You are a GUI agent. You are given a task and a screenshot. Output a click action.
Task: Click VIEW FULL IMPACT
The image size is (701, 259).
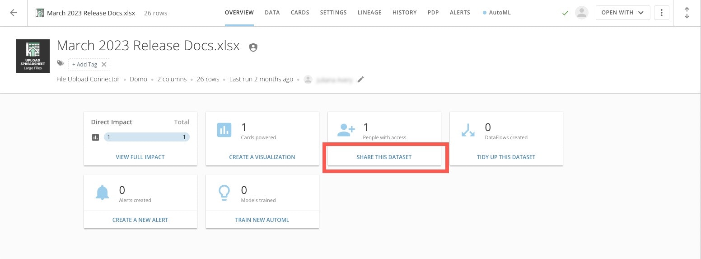pos(140,157)
